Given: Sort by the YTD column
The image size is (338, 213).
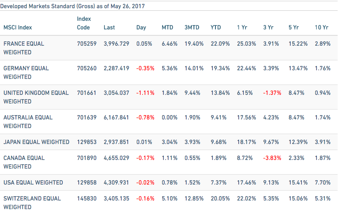Looking at the screenshot, I should coord(215,28).
